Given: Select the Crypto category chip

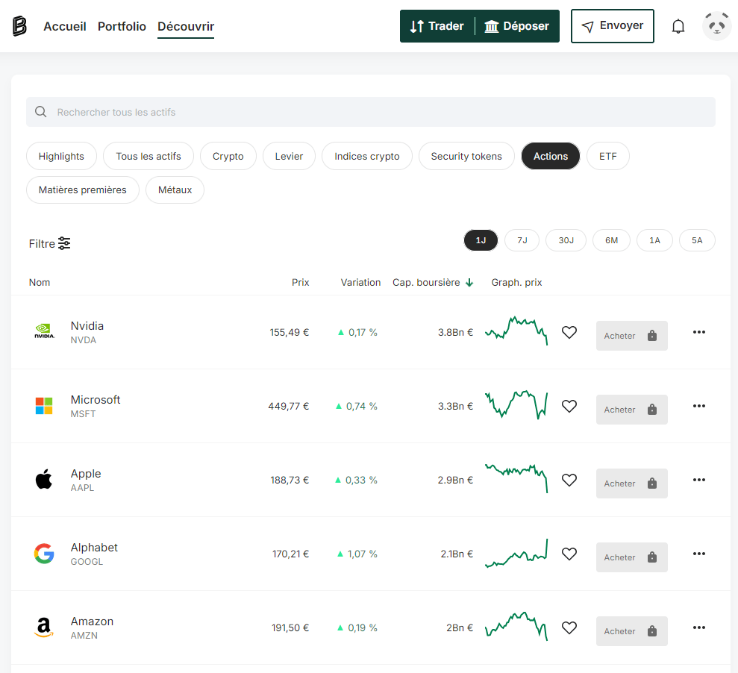Looking at the screenshot, I should coord(228,156).
